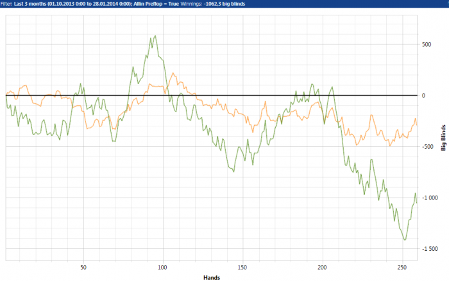Click the orange line's end point at right
Image resolution: width=449 pixels, height=281 pixels.
(417, 125)
